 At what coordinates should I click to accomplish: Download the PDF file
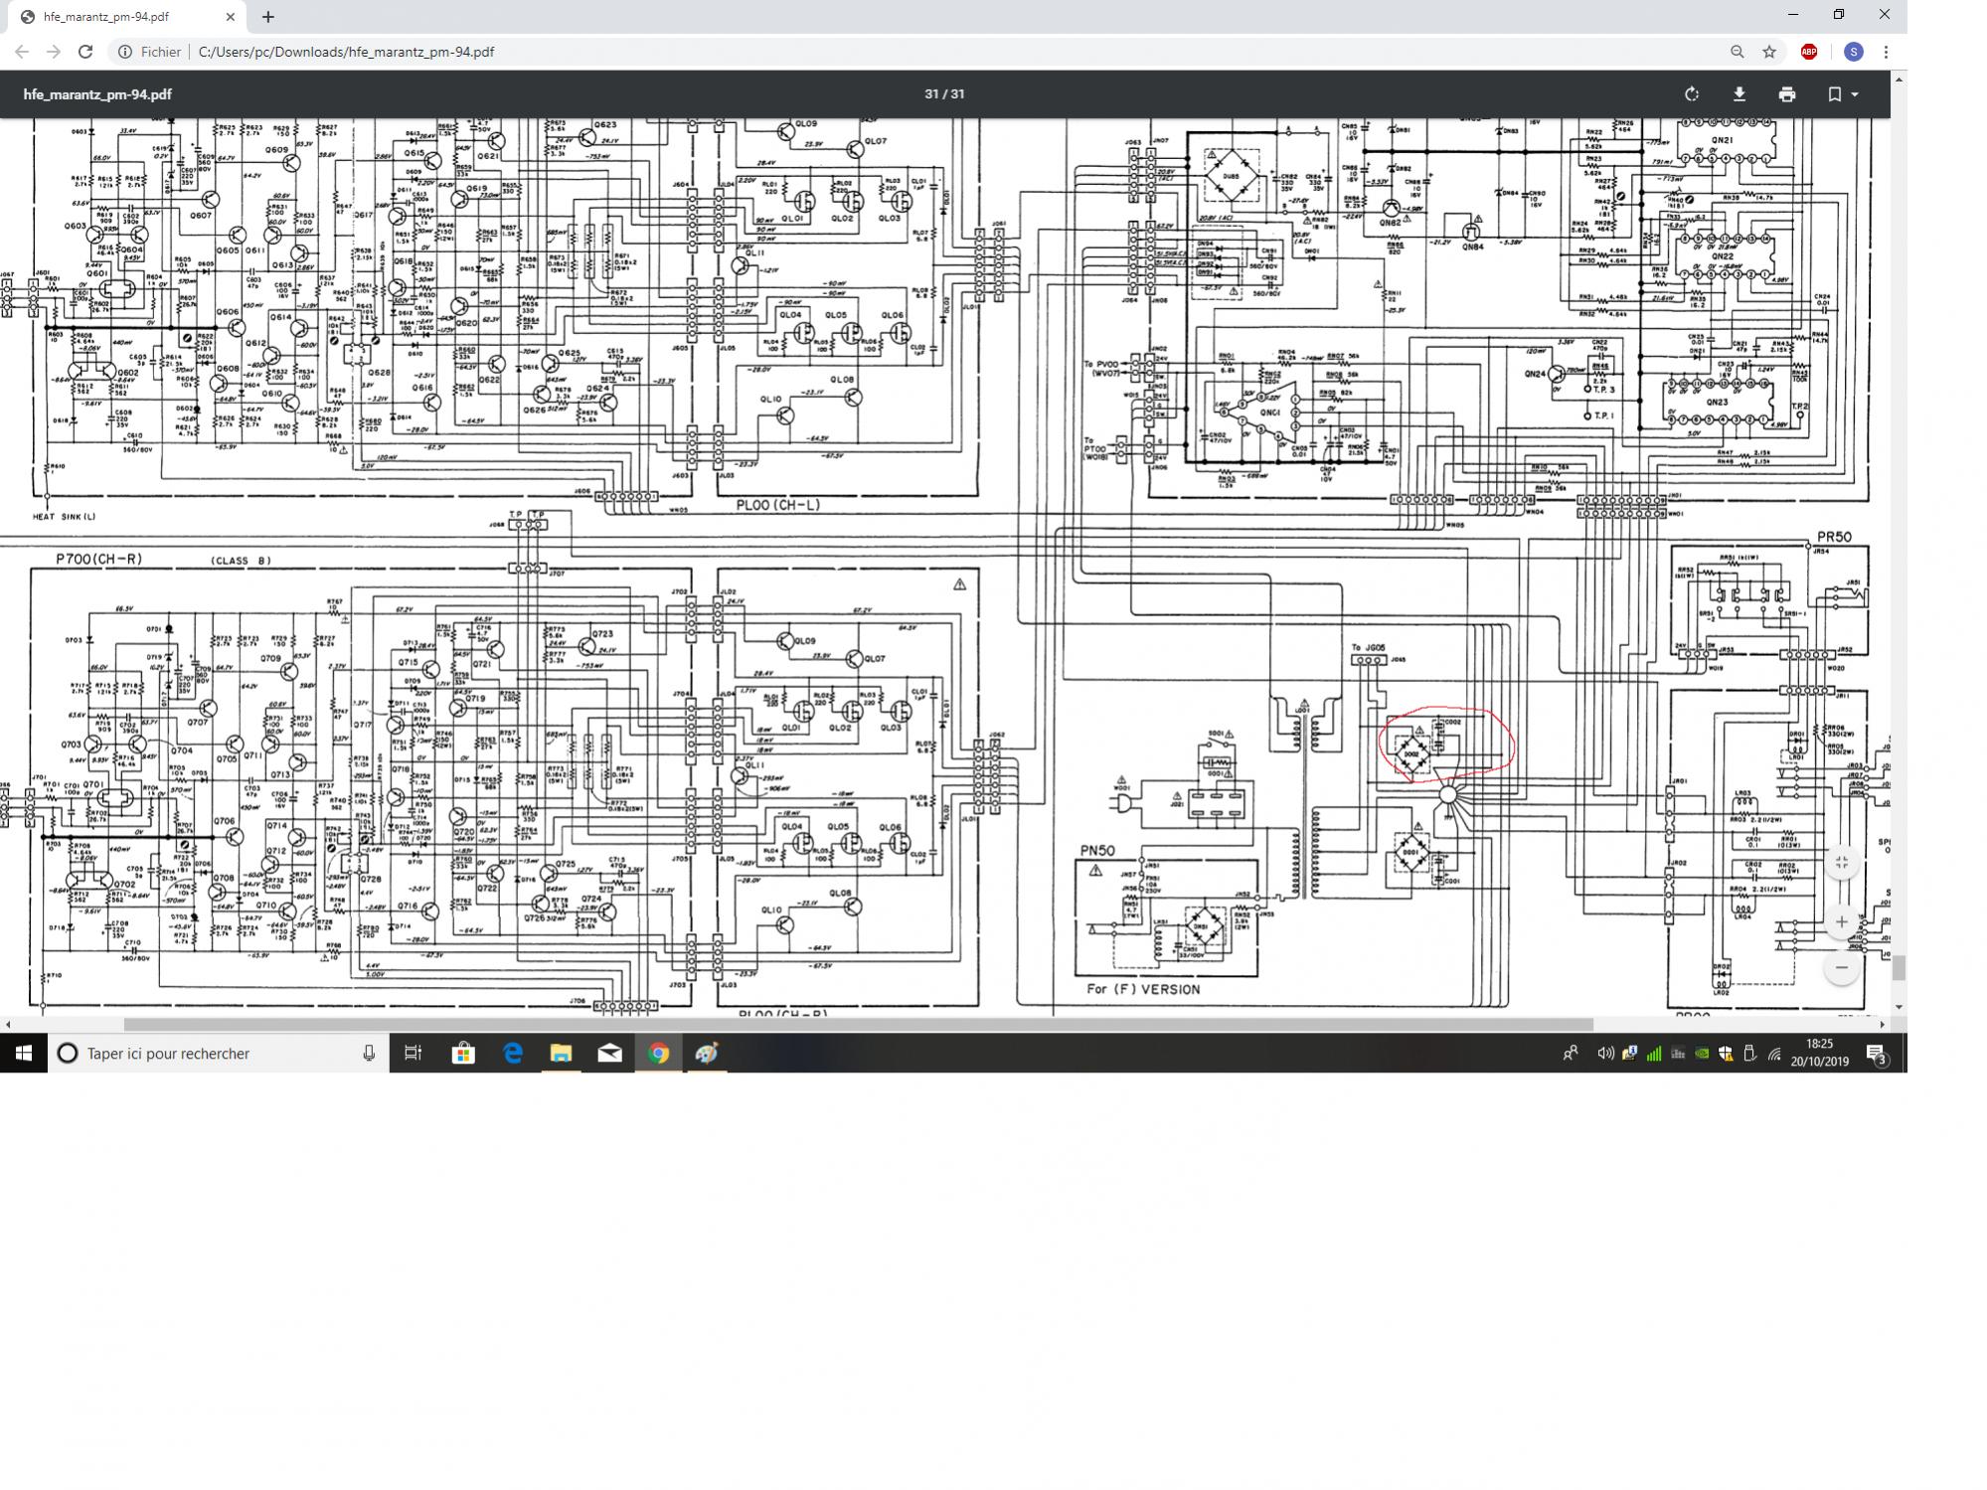(1739, 94)
